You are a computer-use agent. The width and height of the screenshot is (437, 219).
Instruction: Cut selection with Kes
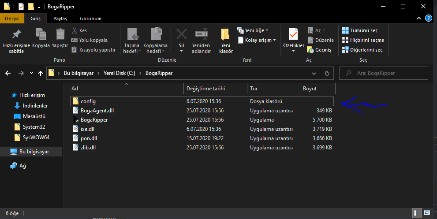tap(79, 30)
